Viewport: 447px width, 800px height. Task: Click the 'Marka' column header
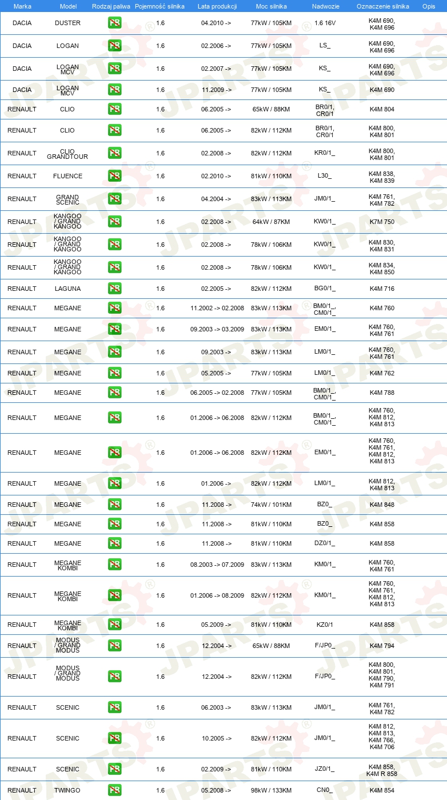point(22,6)
